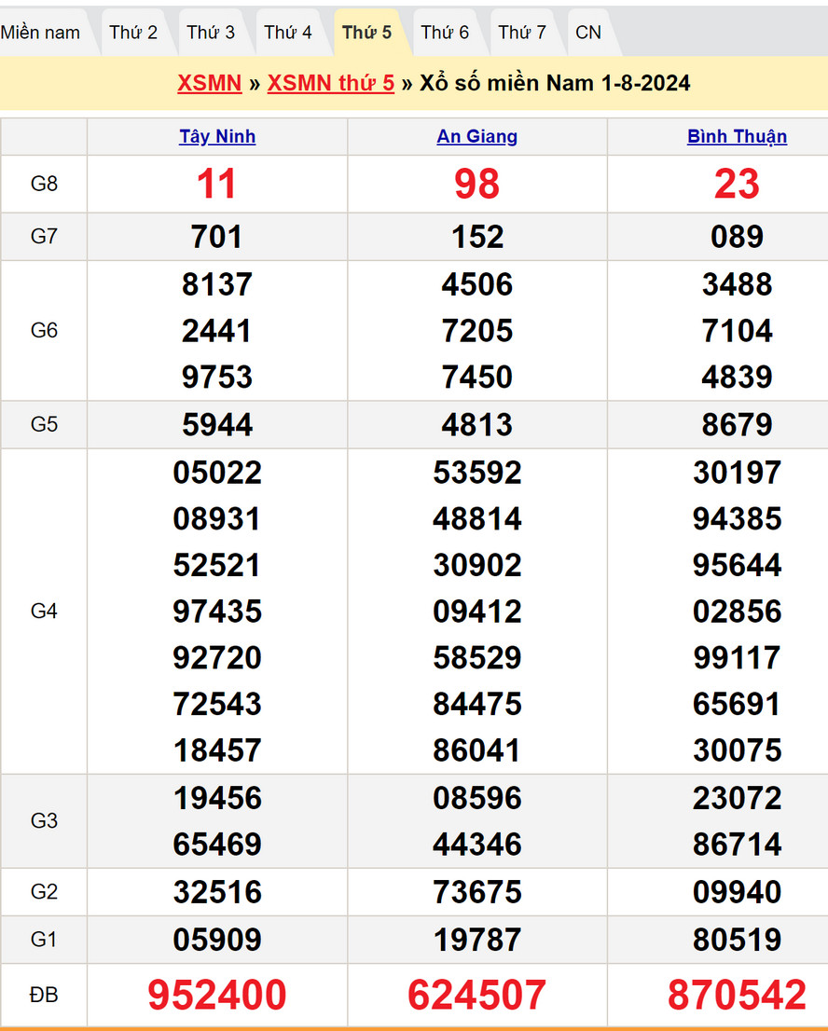Screen dimensions: 828x1031
Task: Open the Tây Ninh province link
Action: click(217, 137)
